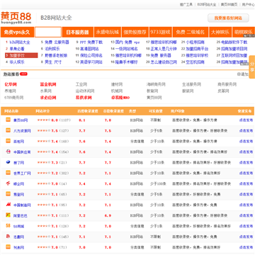Open the red 富金机网 hot site link
This screenshot has width=255, height=255.
[48, 84]
